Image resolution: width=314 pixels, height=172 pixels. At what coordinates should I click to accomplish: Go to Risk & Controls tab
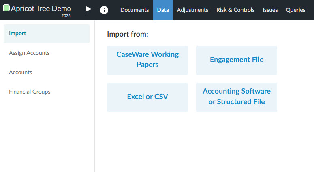(x=235, y=10)
